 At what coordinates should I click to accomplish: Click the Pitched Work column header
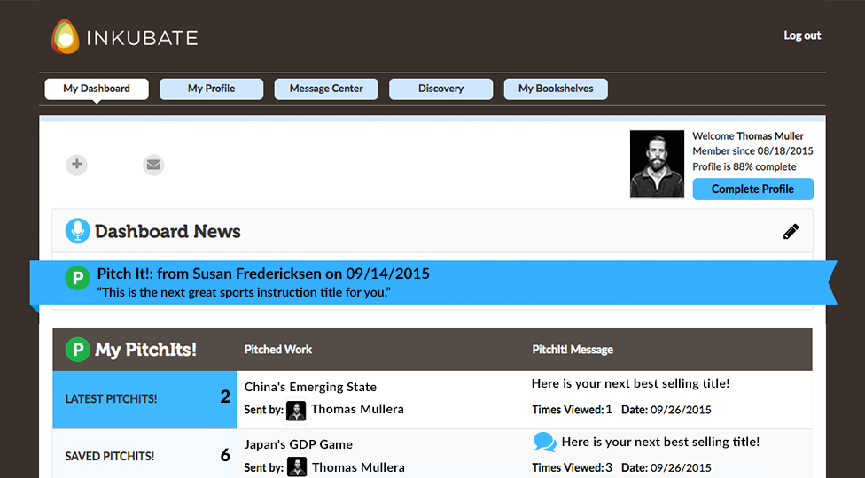point(278,350)
